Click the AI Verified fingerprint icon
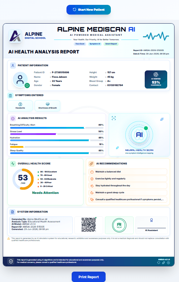The image size is (179, 282). coord(156,75)
